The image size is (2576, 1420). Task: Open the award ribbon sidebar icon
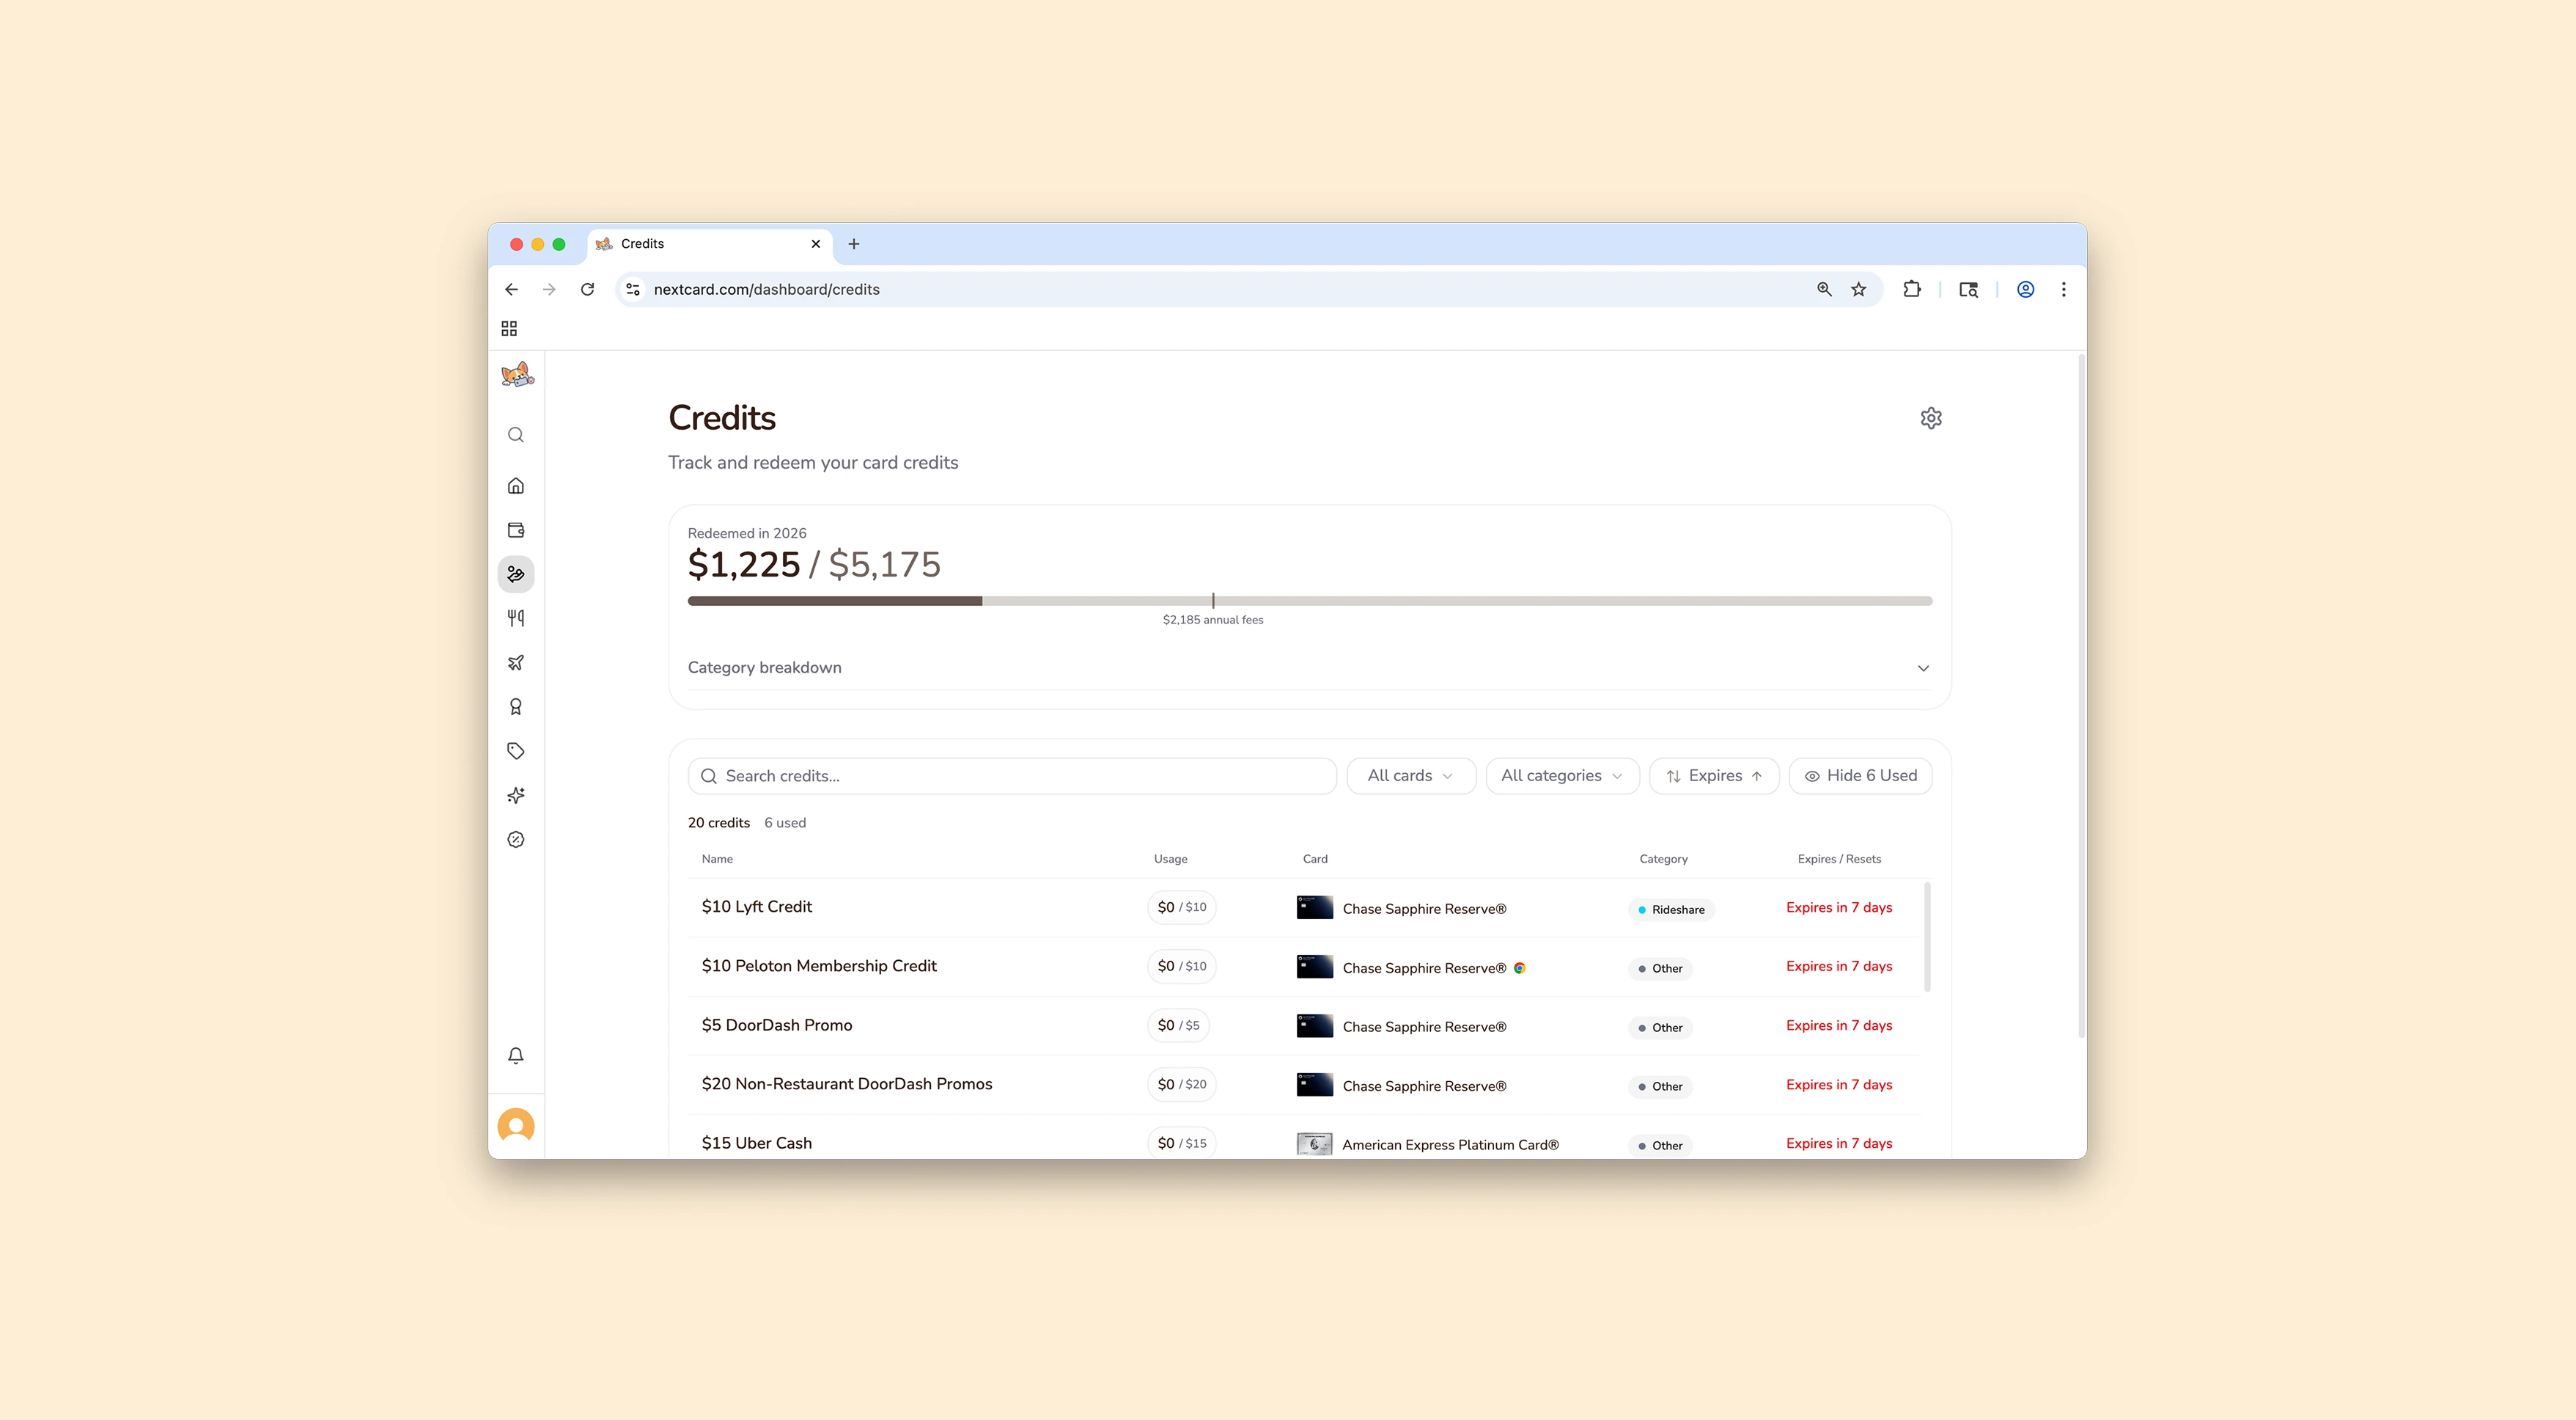point(516,706)
